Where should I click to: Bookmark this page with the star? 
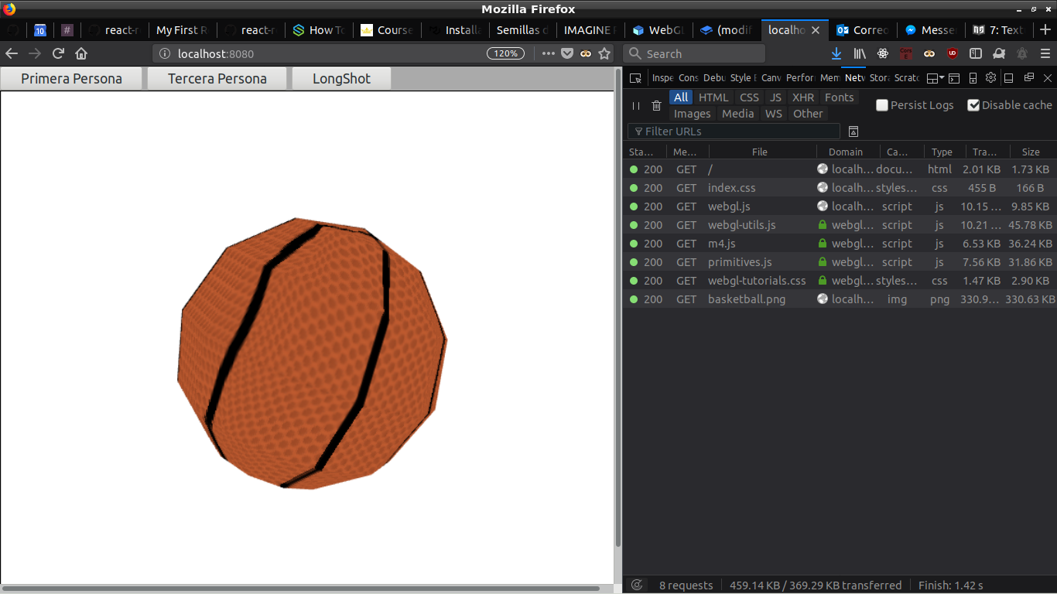click(604, 53)
